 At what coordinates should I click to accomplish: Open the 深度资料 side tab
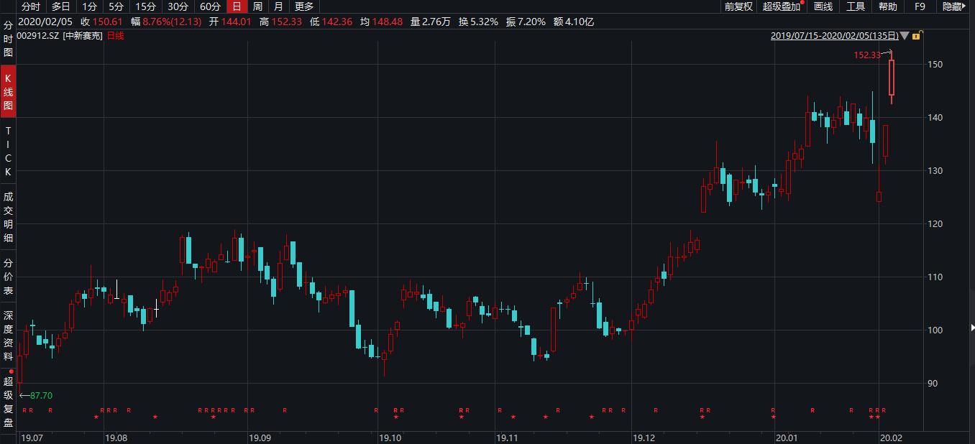[x=9, y=336]
